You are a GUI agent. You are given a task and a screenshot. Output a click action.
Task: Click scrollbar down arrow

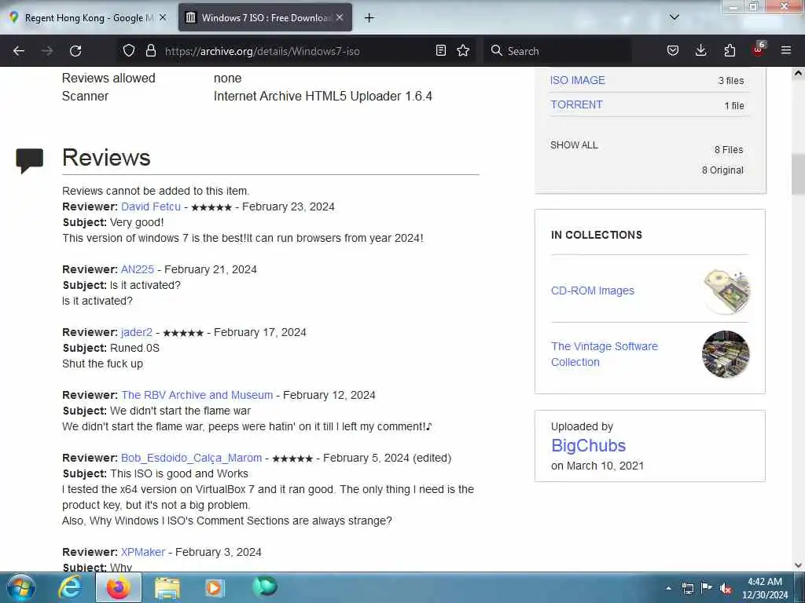[x=798, y=565]
